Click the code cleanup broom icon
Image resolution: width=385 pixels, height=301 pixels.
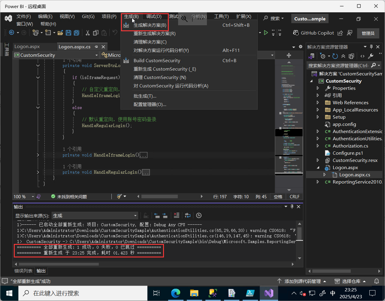(x=120, y=196)
